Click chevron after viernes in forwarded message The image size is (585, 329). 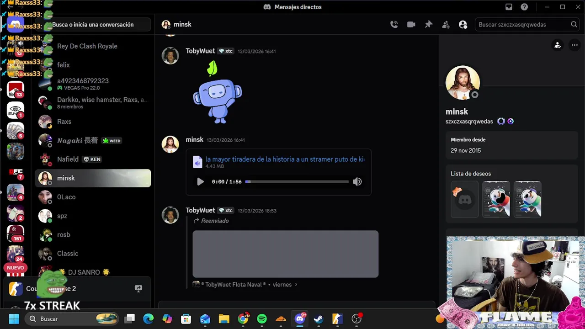296,284
